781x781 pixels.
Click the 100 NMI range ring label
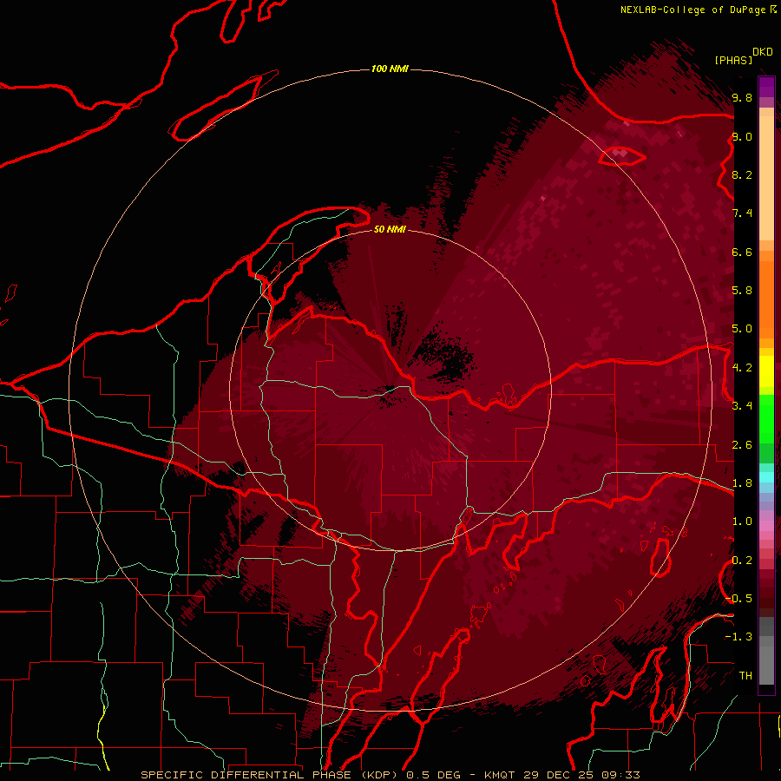click(390, 69)
